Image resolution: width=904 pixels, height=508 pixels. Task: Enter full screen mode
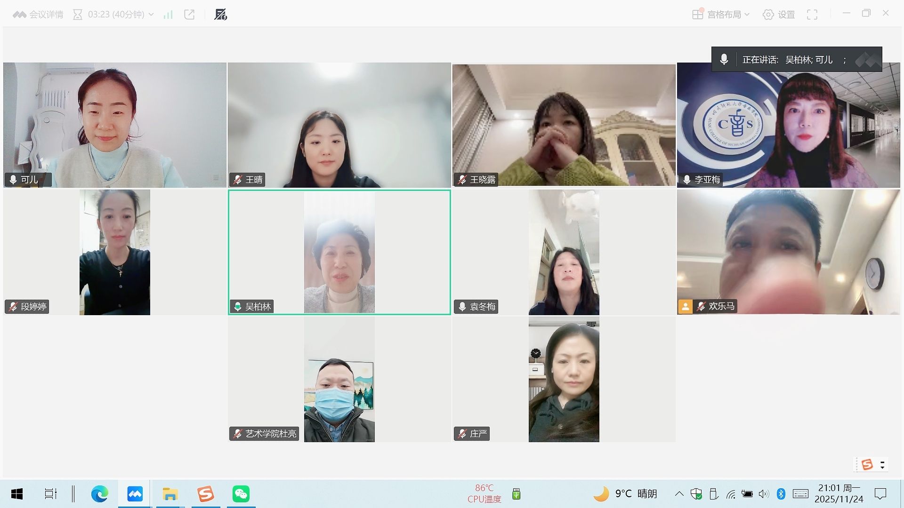[812, 15]
